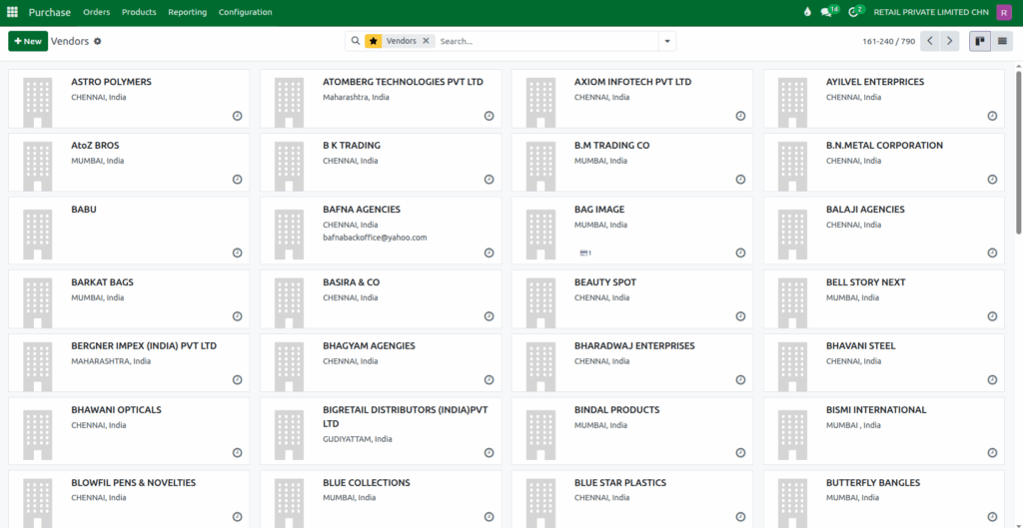Open activity clock on B K TRADING card

490,180
